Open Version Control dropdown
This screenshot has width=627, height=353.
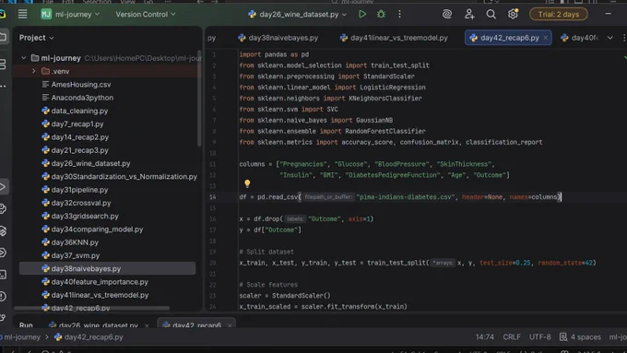[146, 15]
